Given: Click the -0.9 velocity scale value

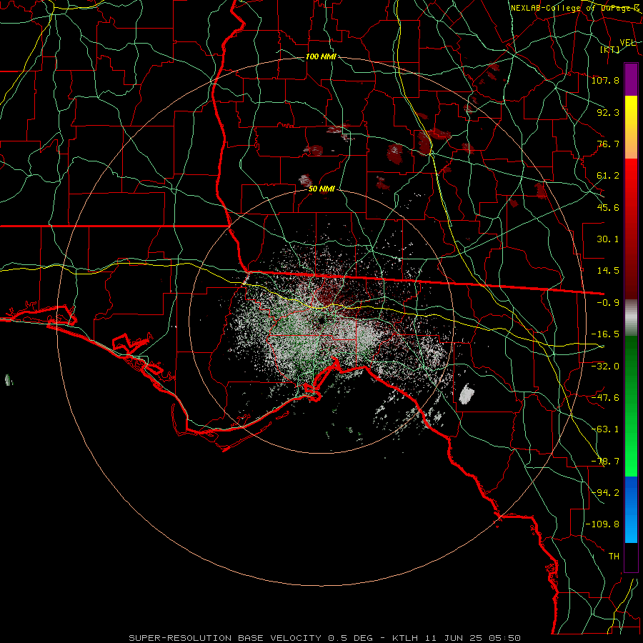Looking at the screenshot, I should click(x=608, y=303).
